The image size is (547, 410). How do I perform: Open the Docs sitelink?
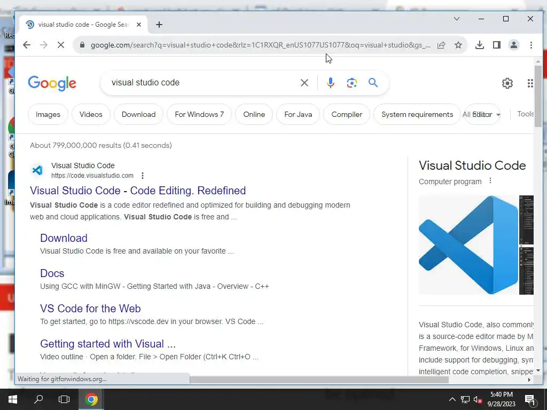[52, 273]
